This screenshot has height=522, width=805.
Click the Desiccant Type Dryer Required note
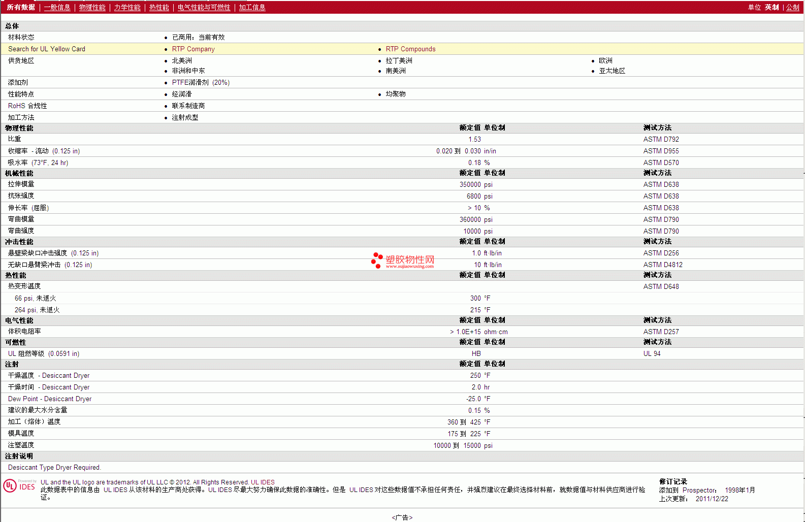(x=54, y=467)
